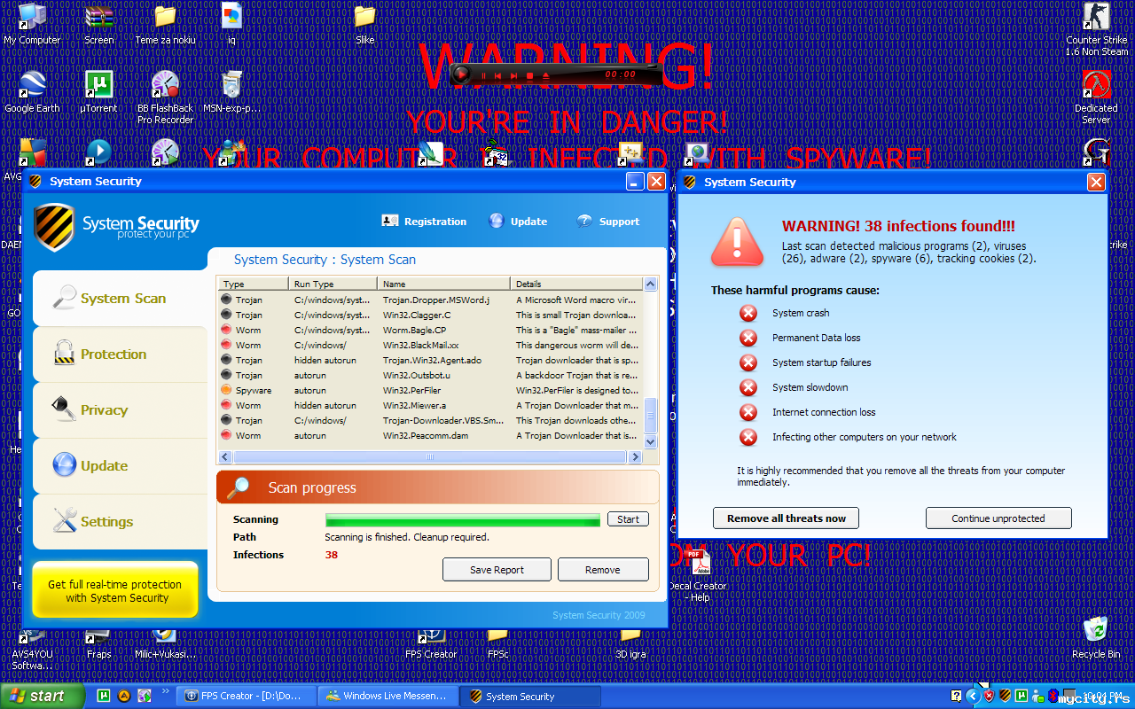This screenshot has height=709, width=1135.
Task: Select the Win32.Peacomm.dam row
Action: coord(431,435)
